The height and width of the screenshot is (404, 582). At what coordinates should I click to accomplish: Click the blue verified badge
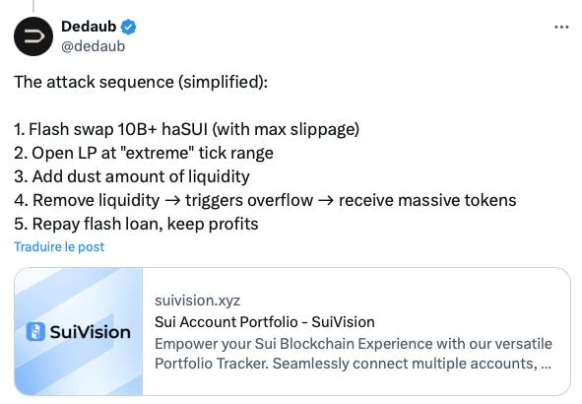(x=128, y=28)
